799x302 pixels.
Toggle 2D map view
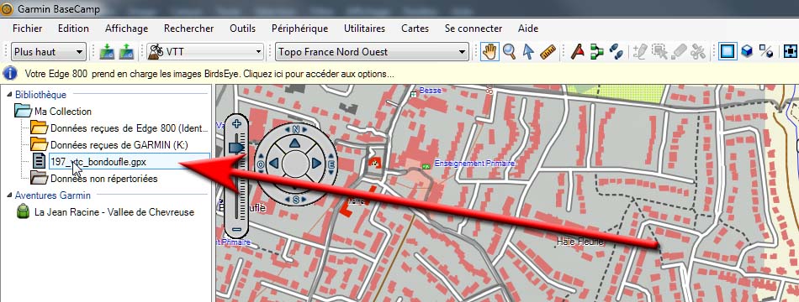(x=728, y=52)
